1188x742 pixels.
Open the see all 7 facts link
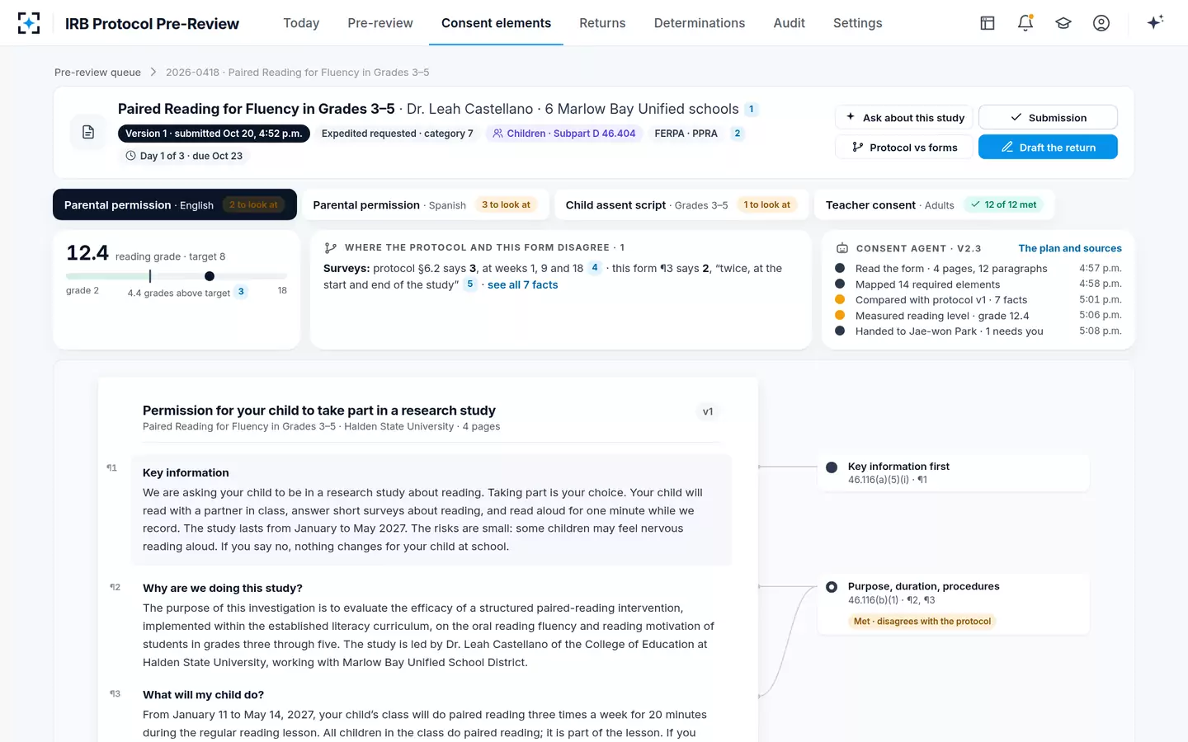coord(522,285)
